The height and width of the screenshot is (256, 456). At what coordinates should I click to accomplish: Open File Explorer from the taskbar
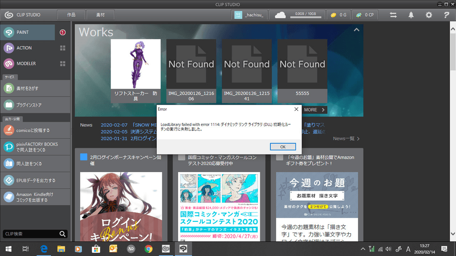pos(61,249)
